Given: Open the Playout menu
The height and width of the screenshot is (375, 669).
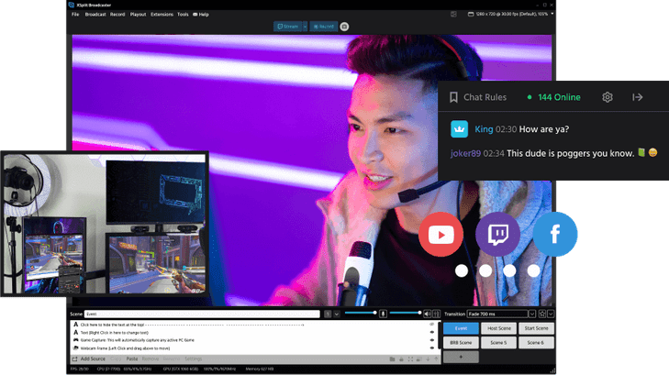Looking at the screenshot, I should coord(138,14).
